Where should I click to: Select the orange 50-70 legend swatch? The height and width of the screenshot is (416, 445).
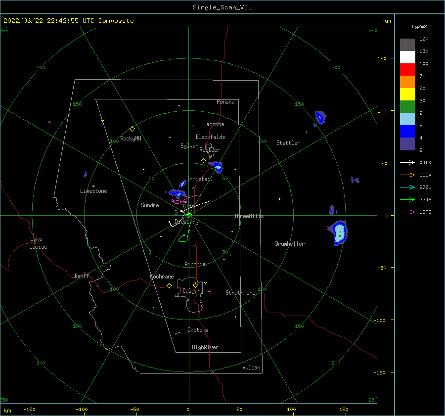pyautogui.click(x=407, y=82)
